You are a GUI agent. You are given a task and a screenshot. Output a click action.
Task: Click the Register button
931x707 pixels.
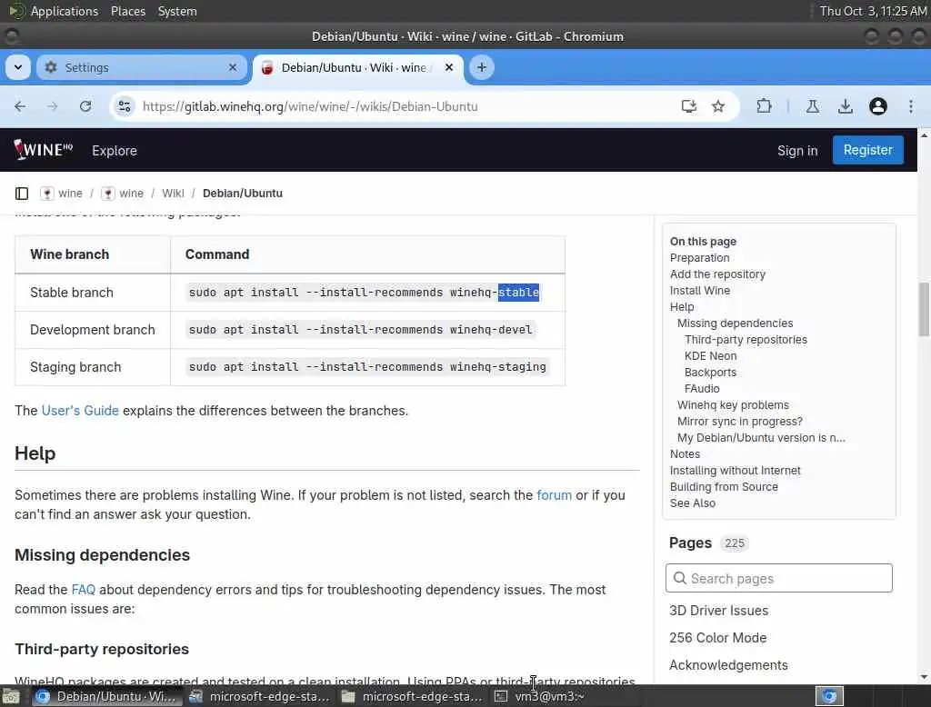(x=868, y=150)
